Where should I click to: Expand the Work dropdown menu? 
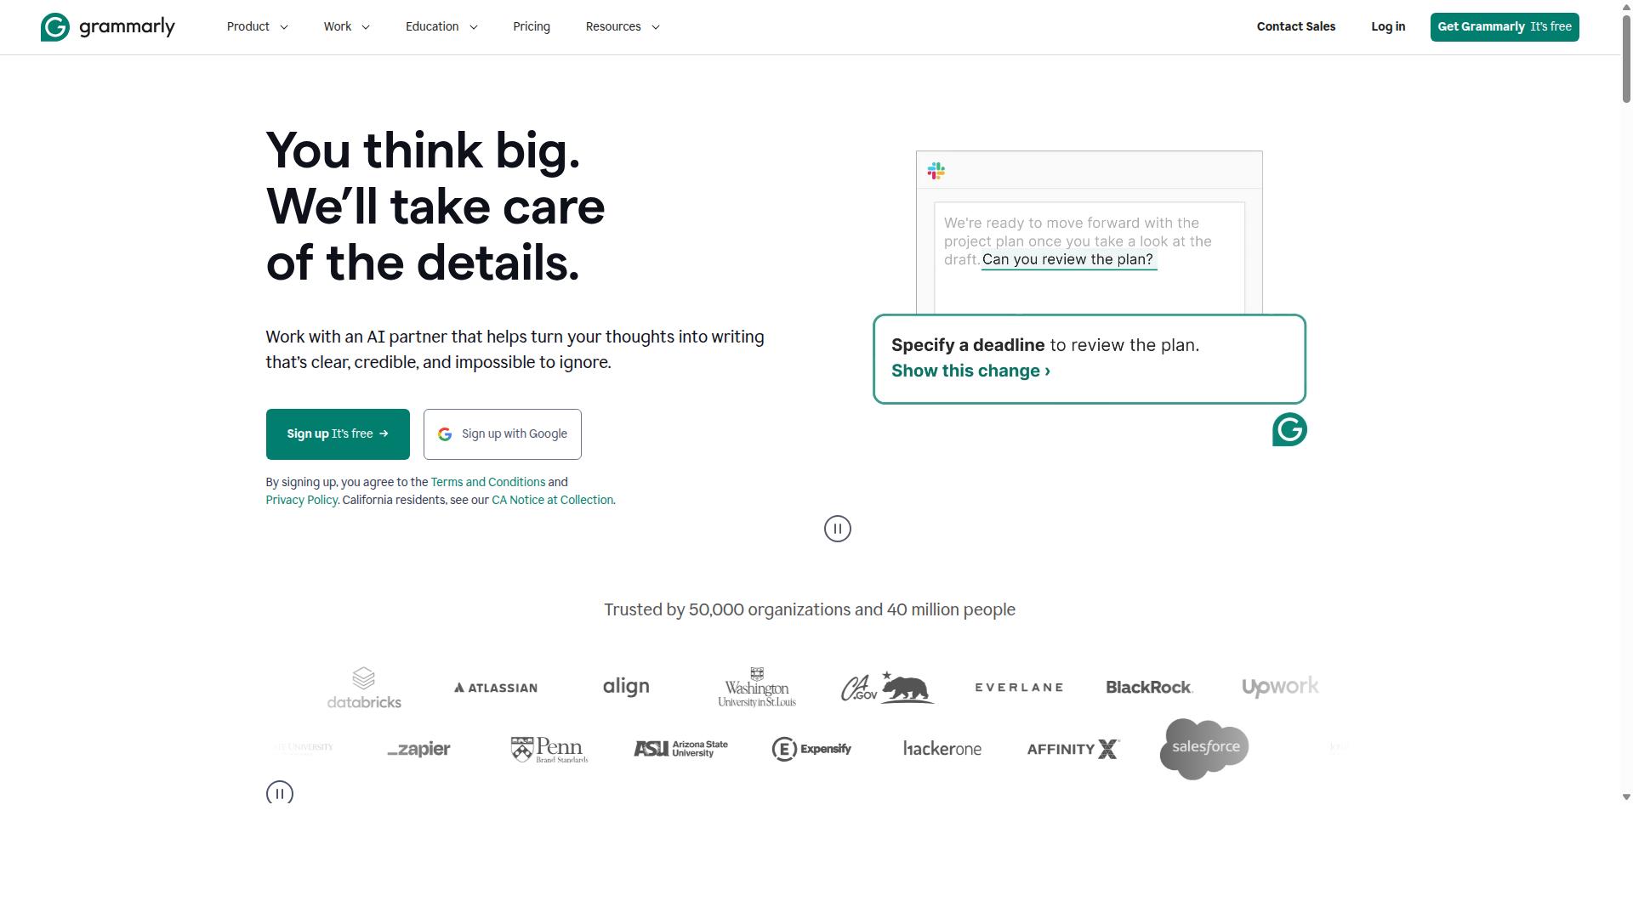click(347, 27)
